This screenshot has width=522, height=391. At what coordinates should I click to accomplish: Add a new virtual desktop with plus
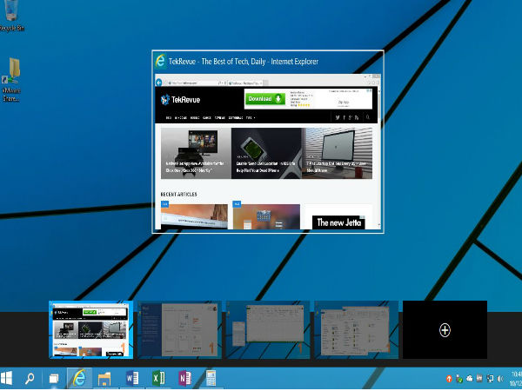(445, 330)
